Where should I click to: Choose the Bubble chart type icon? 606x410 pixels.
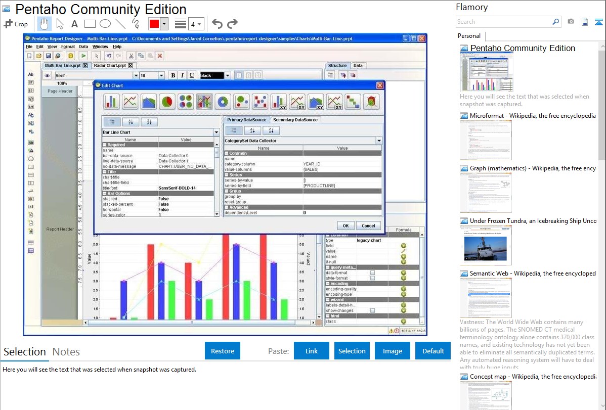click(241, 102)
